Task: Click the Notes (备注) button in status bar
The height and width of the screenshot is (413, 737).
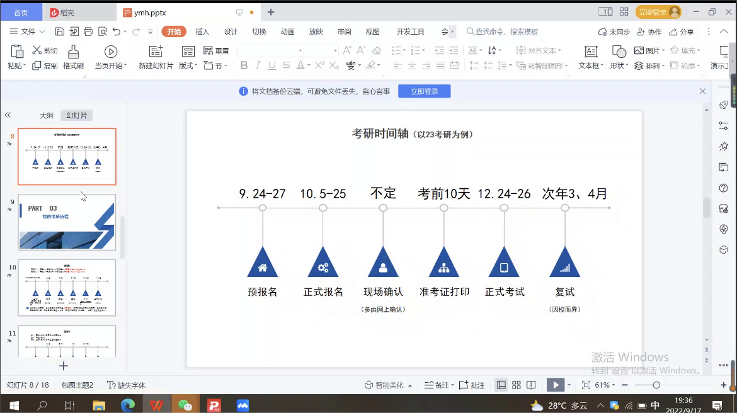Action: coord(437,385)
